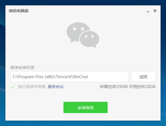Start installation with 安装微信 button
Viewport: 166px width, 126px height.
click(86, 107)
